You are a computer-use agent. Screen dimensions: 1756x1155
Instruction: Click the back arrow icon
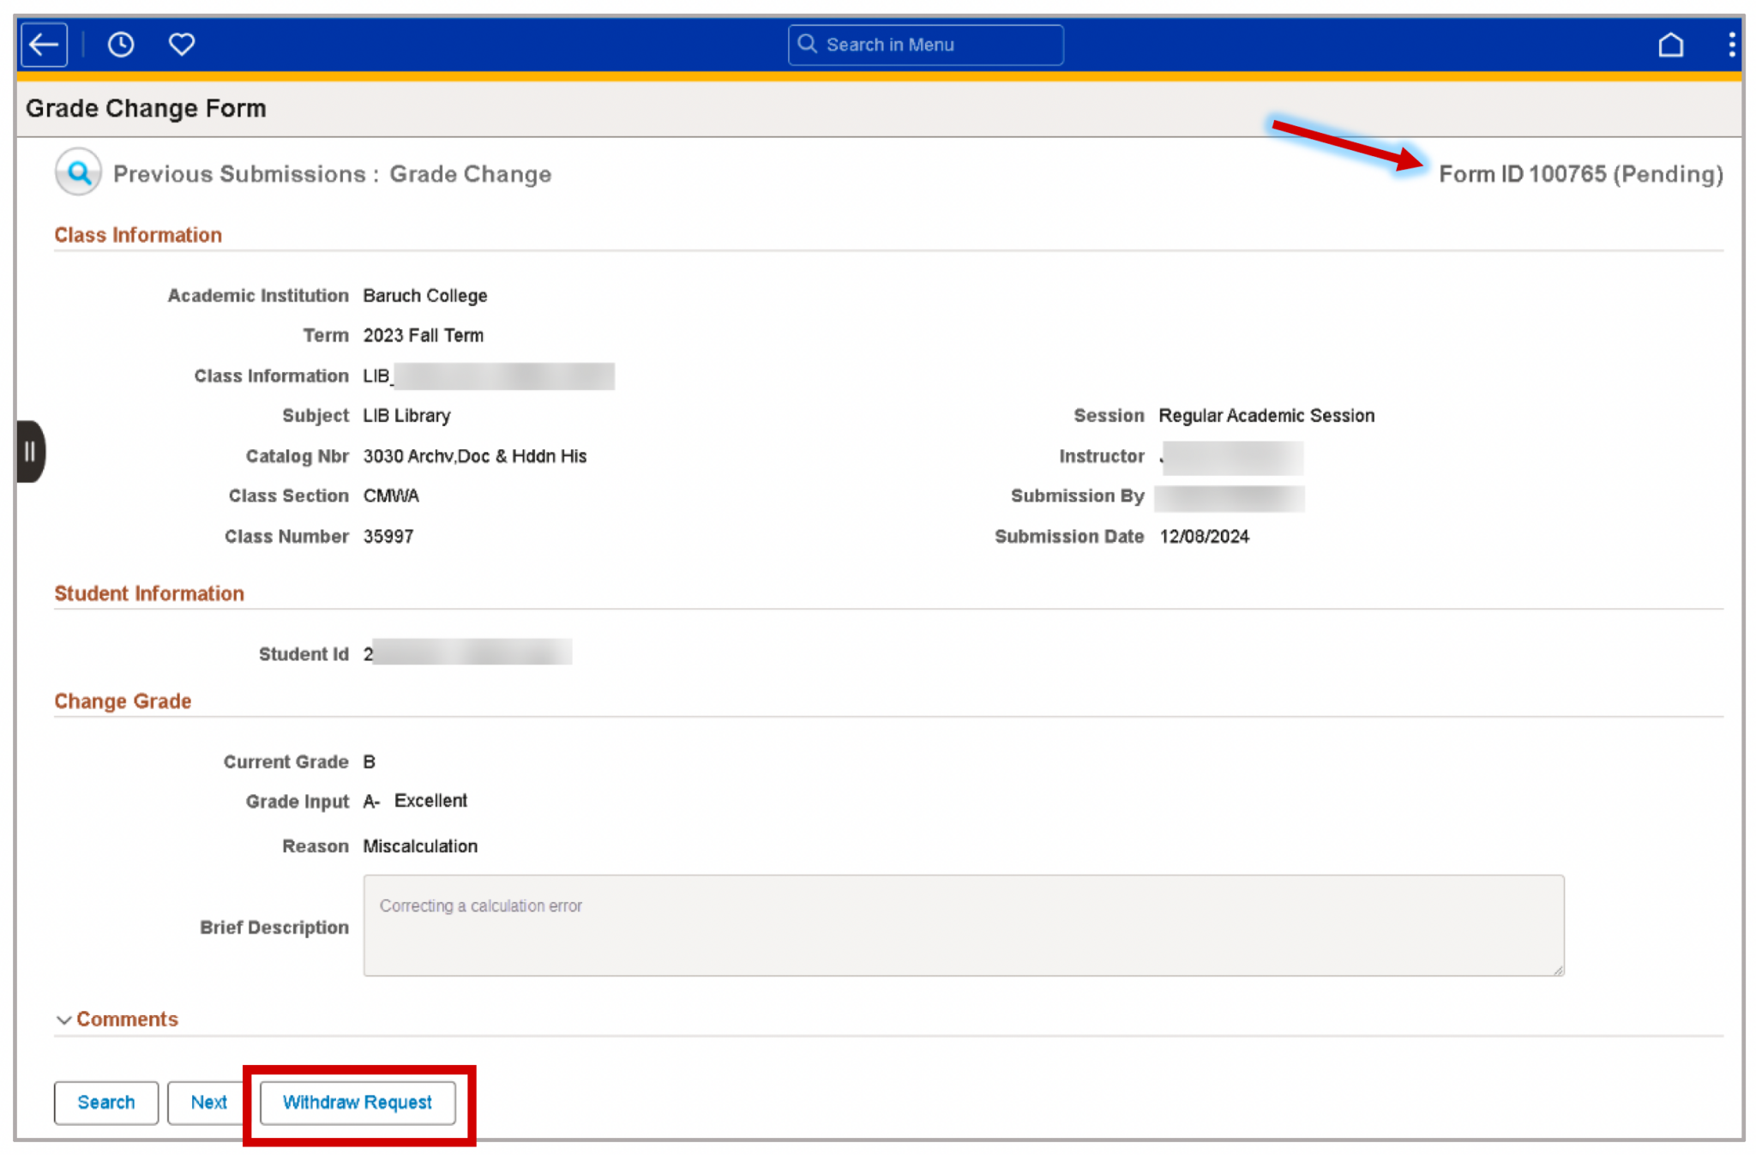(44, 45)
